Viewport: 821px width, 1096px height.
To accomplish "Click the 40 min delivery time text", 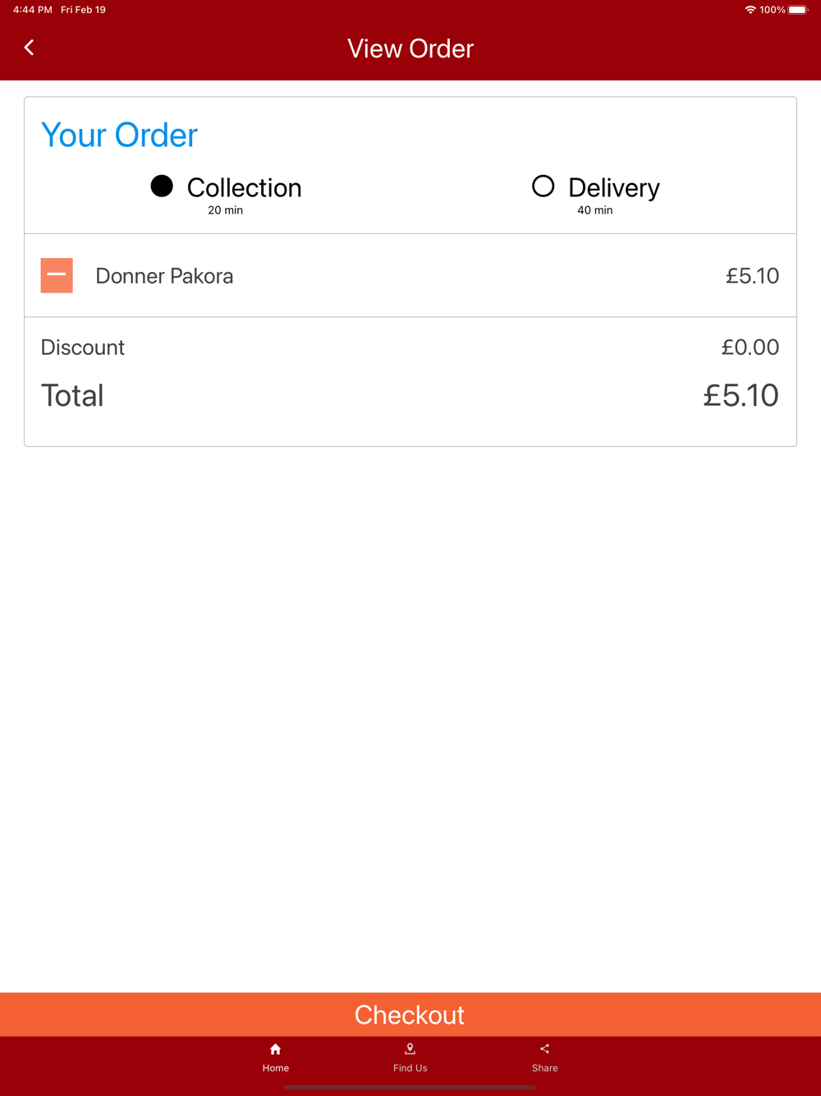I will [594, 210].
